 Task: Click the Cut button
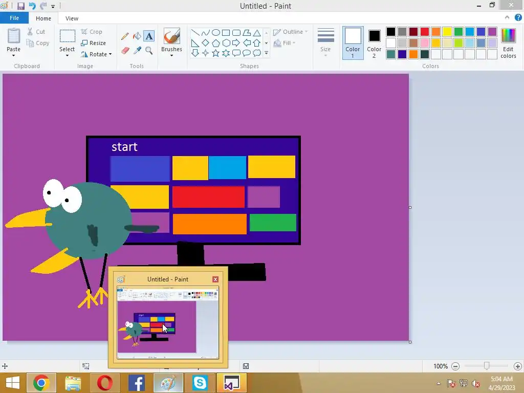36,32
